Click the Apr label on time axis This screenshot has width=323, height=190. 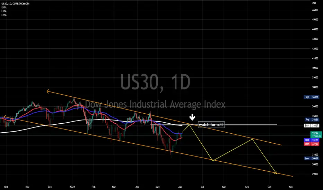click(137, 187)
